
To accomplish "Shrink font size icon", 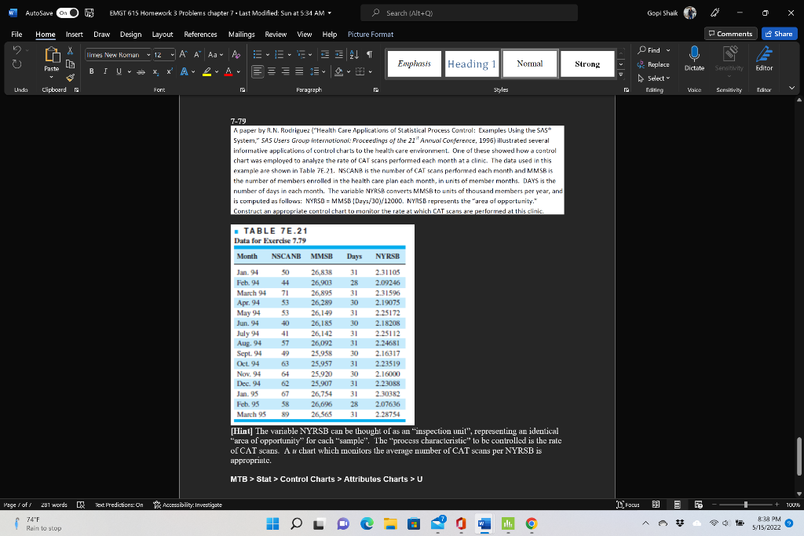I will (197, 54).
